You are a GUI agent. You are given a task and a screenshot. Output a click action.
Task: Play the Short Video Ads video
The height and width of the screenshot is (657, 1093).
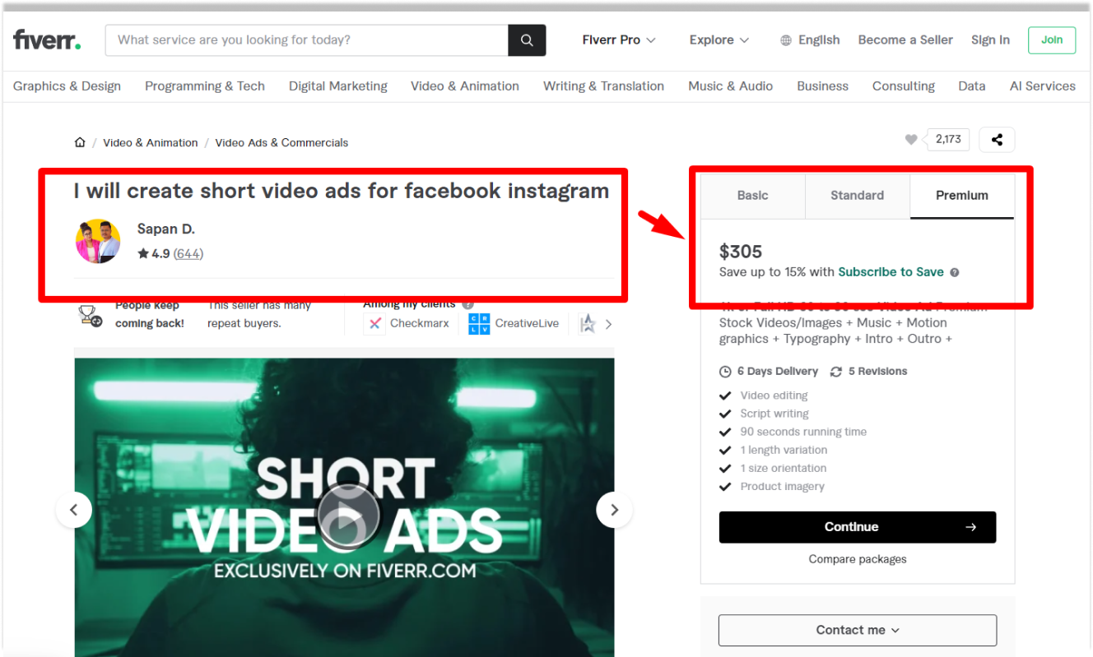pyautogui.click(x=348, y=516)
